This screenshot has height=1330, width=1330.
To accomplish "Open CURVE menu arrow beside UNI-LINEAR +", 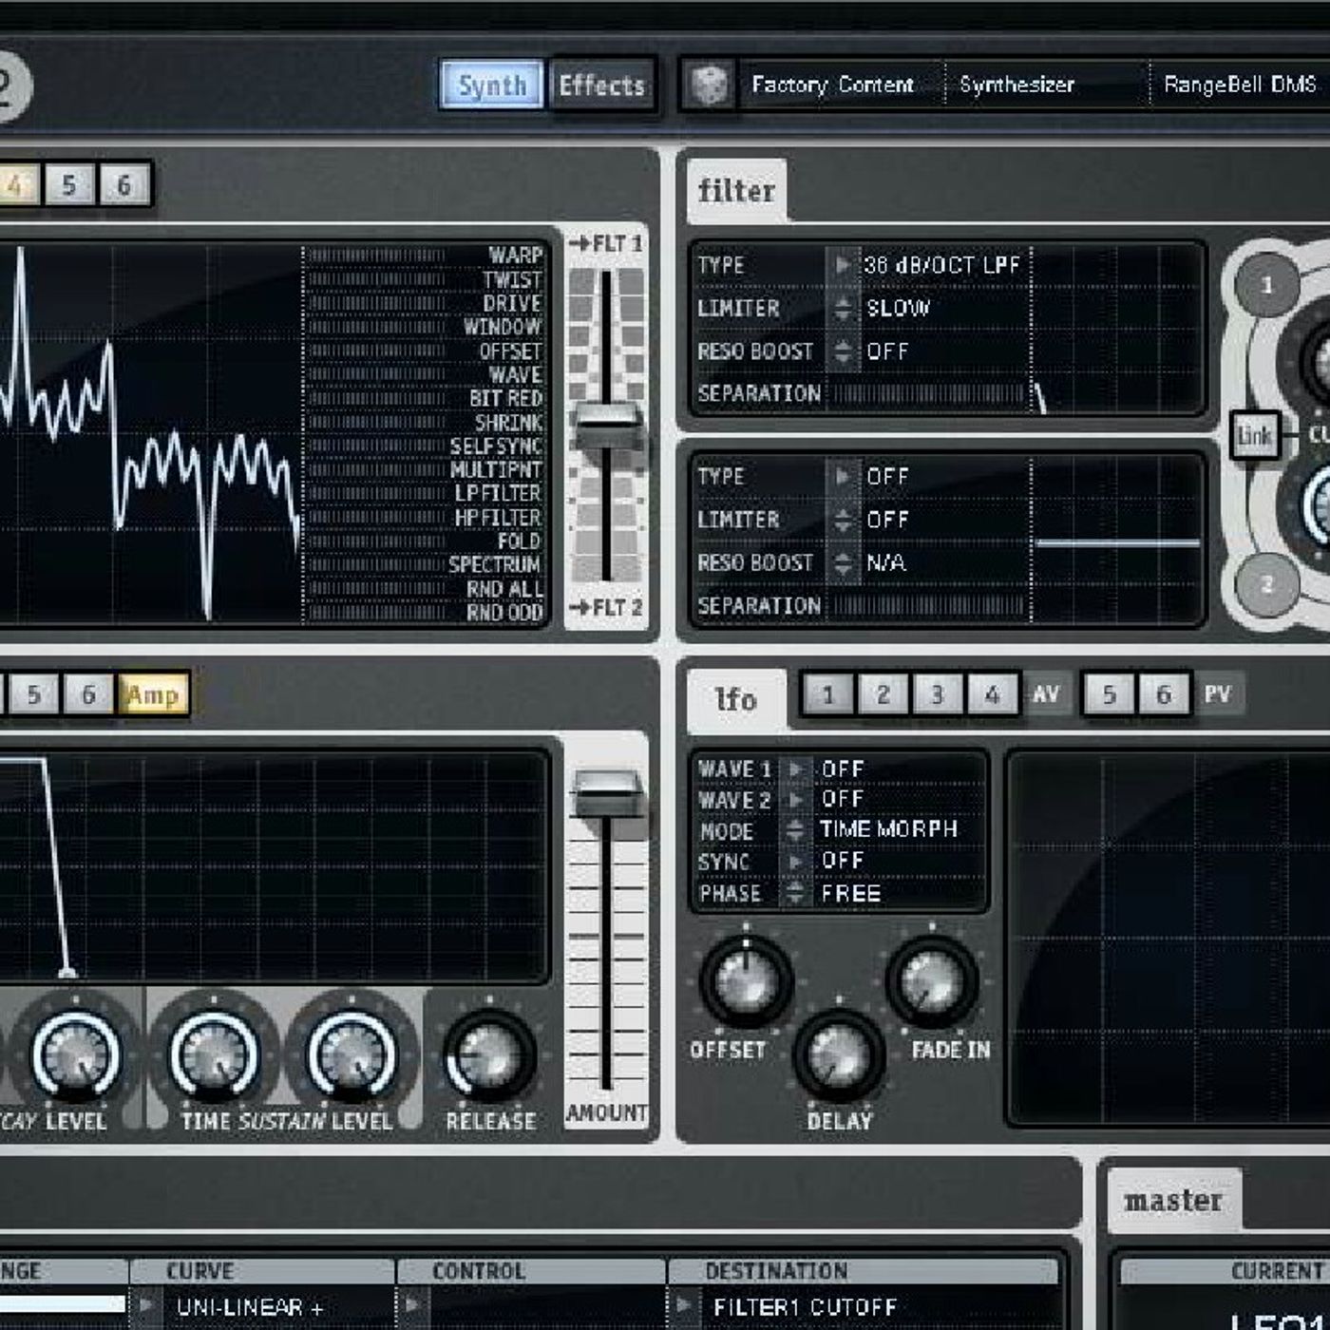I will (x=147, y=1306).
